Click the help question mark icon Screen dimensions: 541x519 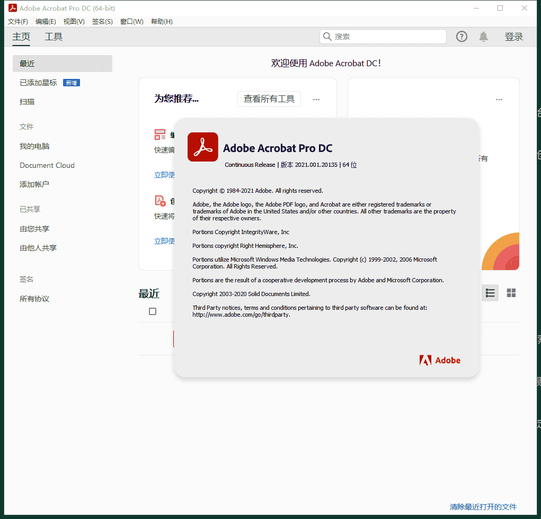(x=462, y=37)
